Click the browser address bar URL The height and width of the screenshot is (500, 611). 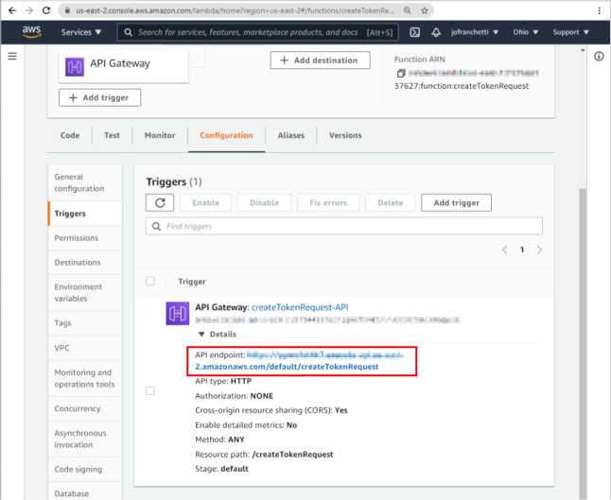(235, 10)
